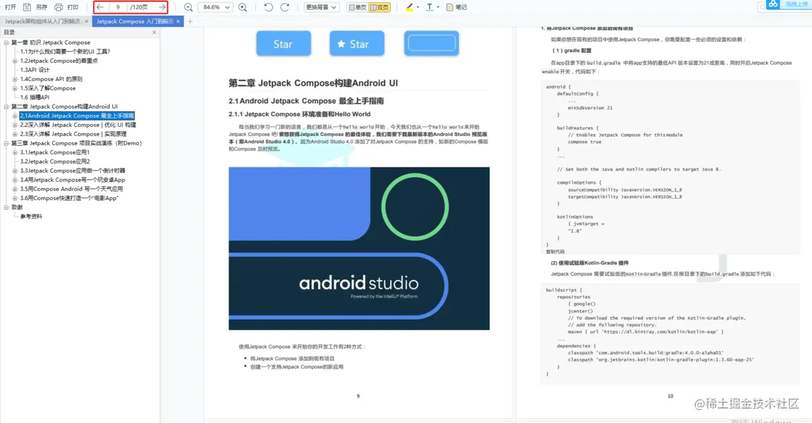
Task: Expand the 3.1Jetpack Compose应用1 node
Action: 15,152
